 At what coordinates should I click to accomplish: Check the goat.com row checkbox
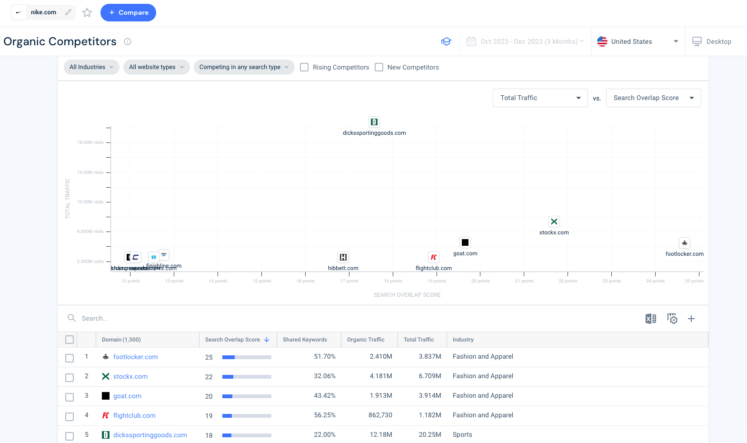70,397
